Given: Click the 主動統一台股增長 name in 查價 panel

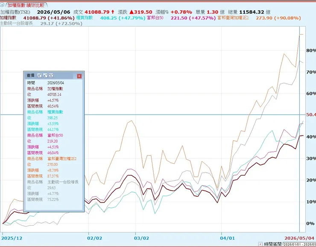Looking at the screenshot, I should point(63,182).
